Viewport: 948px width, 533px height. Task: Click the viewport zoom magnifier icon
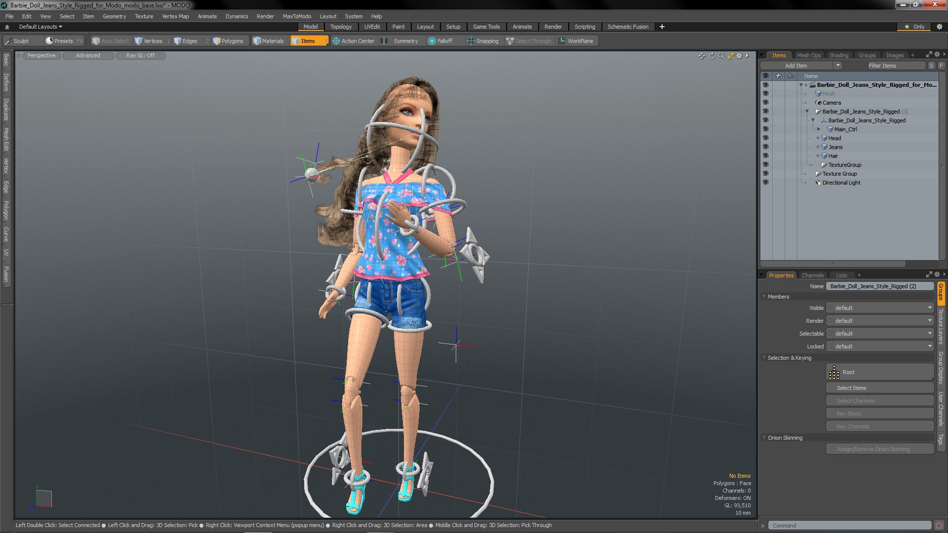[721, 56]
